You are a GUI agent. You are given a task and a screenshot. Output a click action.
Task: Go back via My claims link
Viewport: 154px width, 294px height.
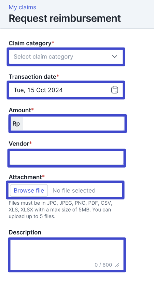(x=22, y=7)
